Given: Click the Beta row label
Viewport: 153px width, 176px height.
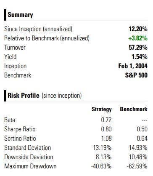Looking at the screenshot, I should 10,120.
